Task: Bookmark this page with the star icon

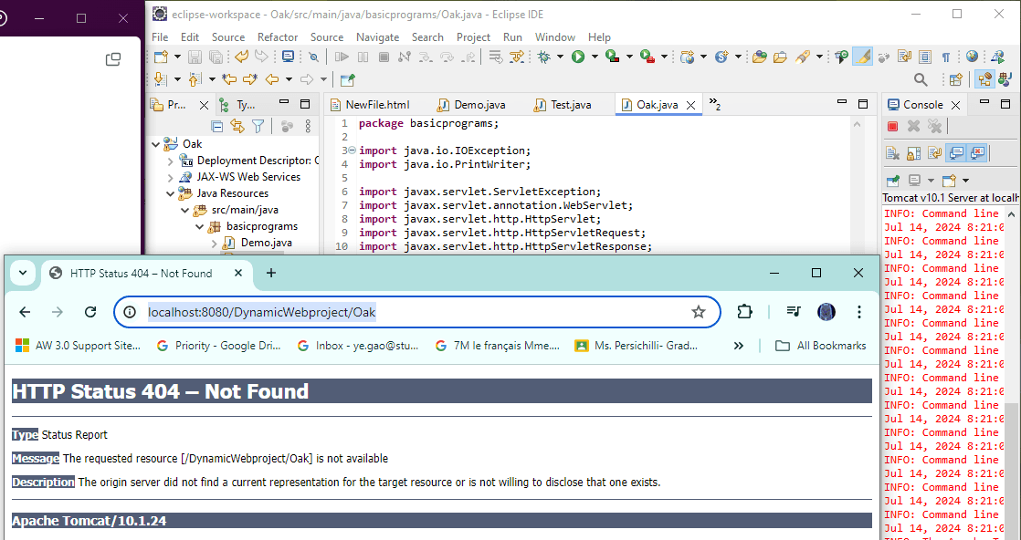Action: point(699,312)
